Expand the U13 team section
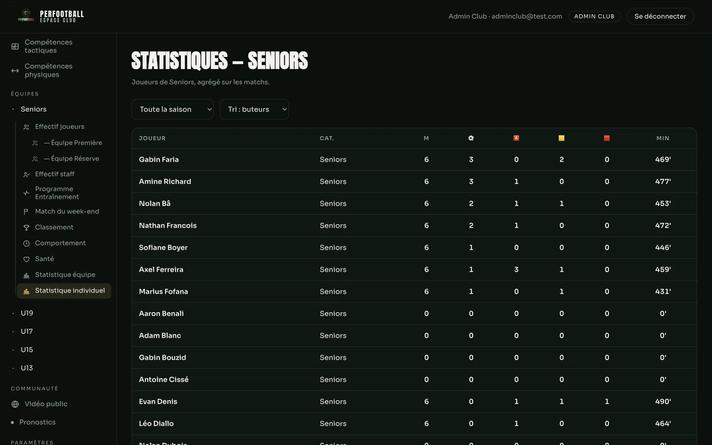Image resolution: width=712 pixels, height=445 pixels. tap(27, 368)
